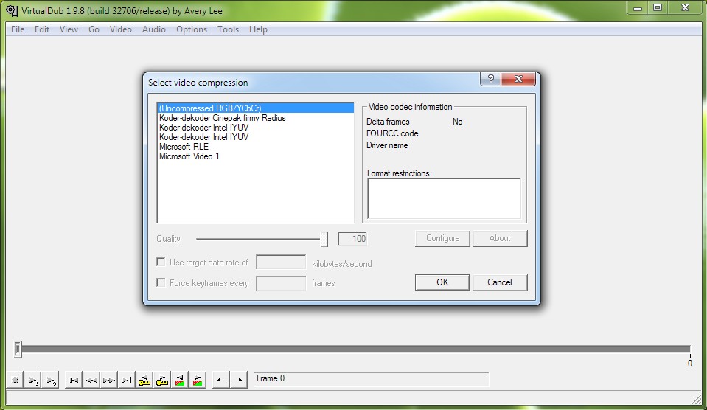The height and width of the screenshot is (410, 707).
Task: Click the Quality slider handle
Action: (x=324, y=239)
